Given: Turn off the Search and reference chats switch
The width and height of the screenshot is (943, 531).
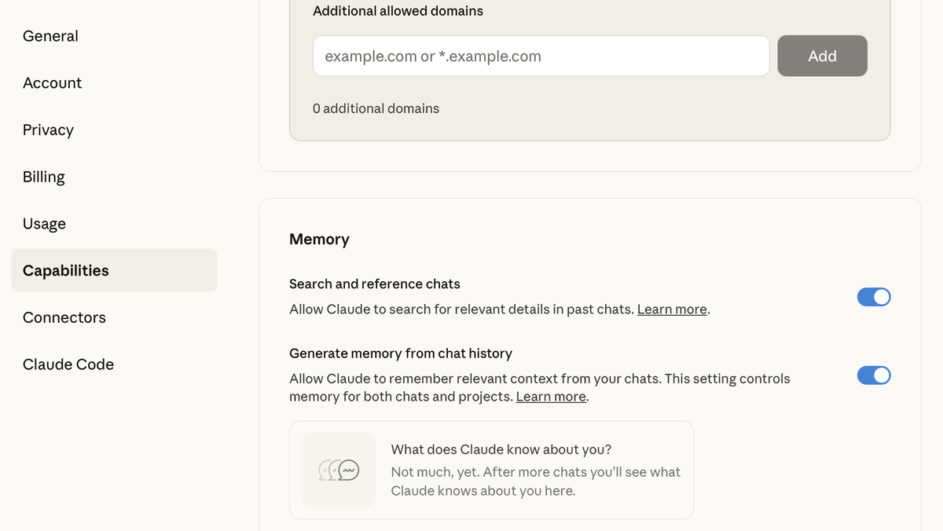Looking at the screenshot, I should [x=874, y=297].
